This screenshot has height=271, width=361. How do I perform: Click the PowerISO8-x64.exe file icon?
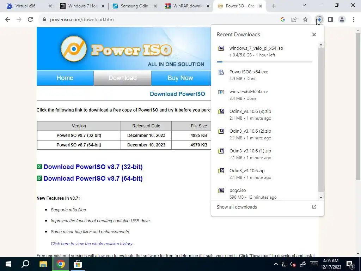[221, 72]
